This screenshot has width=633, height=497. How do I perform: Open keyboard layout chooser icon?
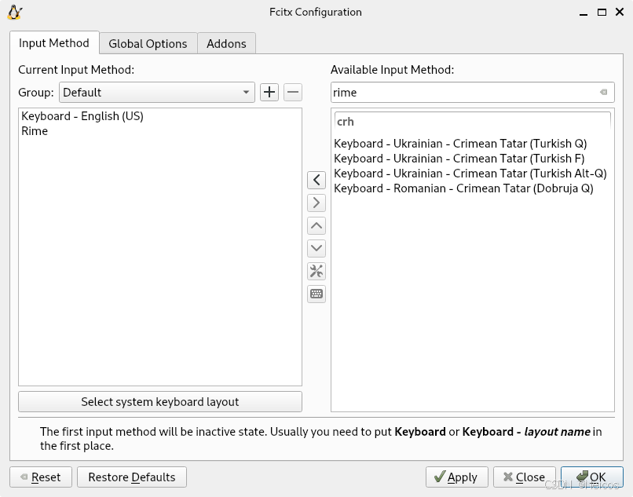(316, 294)
